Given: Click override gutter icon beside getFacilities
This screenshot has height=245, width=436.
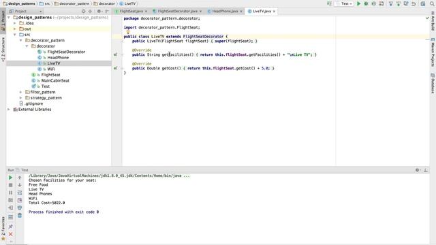Looking at the screenshot, I should pyautogui.click(x=116, y=54).
